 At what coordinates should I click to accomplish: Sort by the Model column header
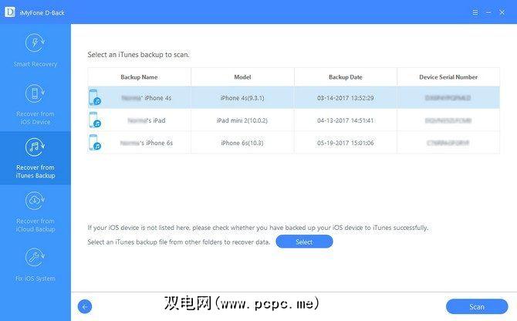[242, 77]
